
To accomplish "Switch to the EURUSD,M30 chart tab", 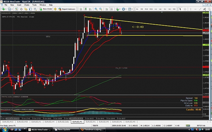I will pyautogui.click(x=22, y=122).
